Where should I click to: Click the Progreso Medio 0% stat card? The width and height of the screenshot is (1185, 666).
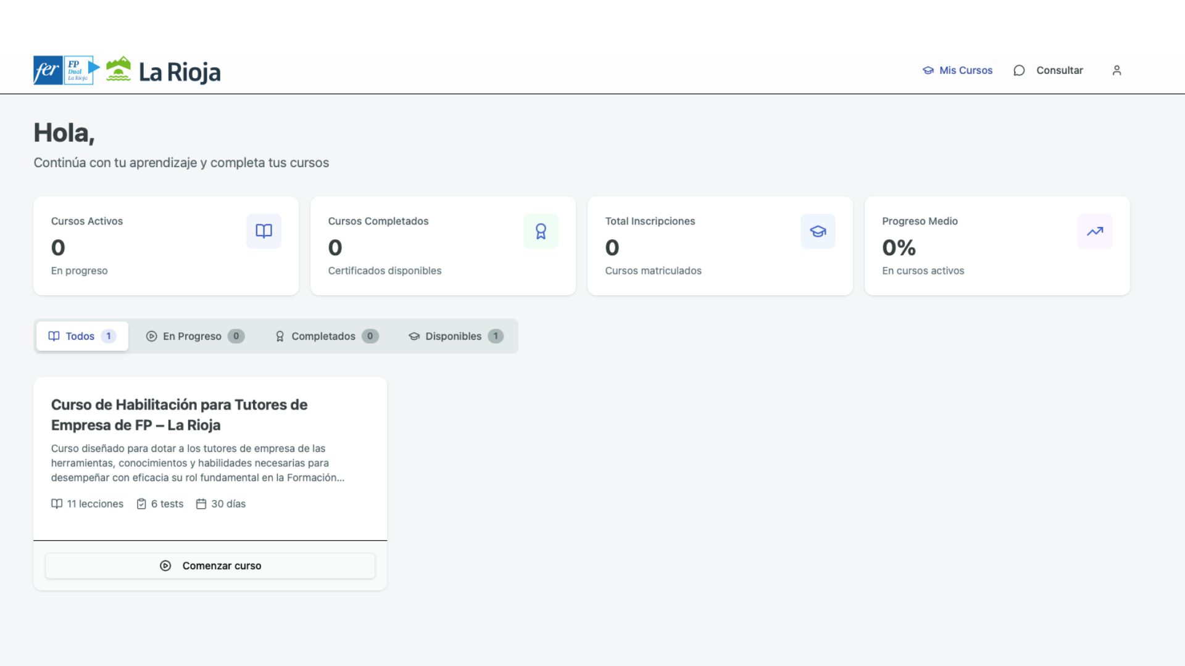pyautogui.click(x=997, y=246)
